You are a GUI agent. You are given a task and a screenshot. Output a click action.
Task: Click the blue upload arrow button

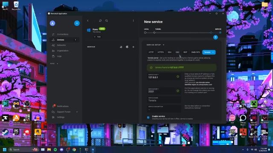215,37
